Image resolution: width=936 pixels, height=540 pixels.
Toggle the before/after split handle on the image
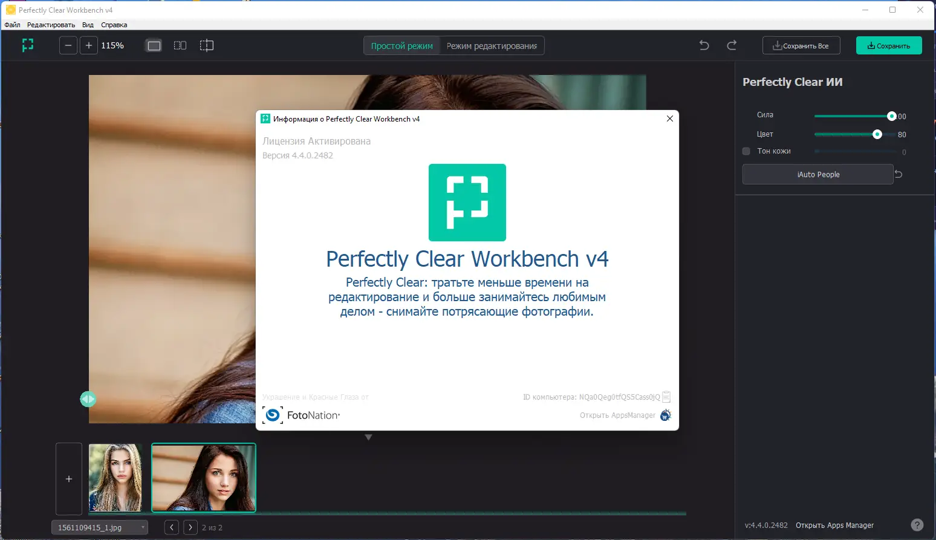[x=88, y=399]
